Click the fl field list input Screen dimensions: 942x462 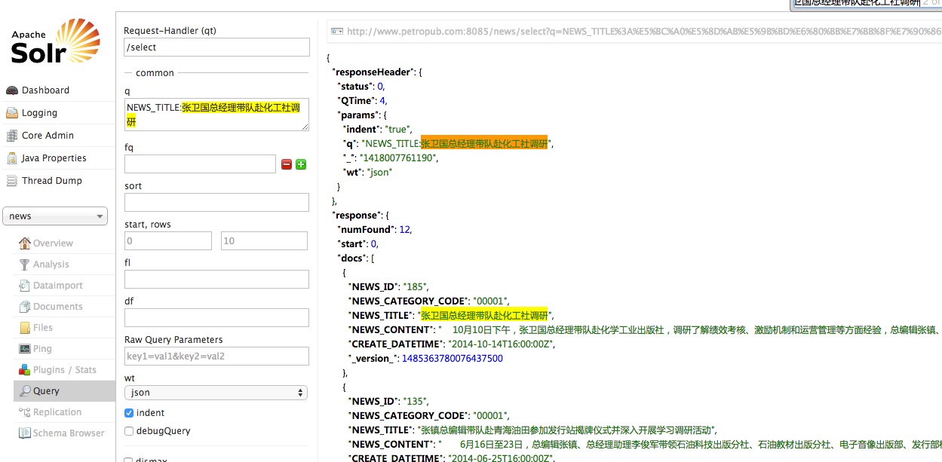tap(216, 279)
